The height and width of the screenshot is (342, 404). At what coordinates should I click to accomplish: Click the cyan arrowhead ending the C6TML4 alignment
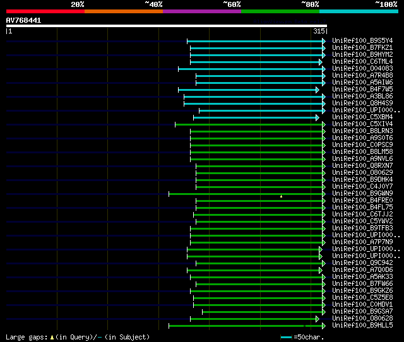321,62
